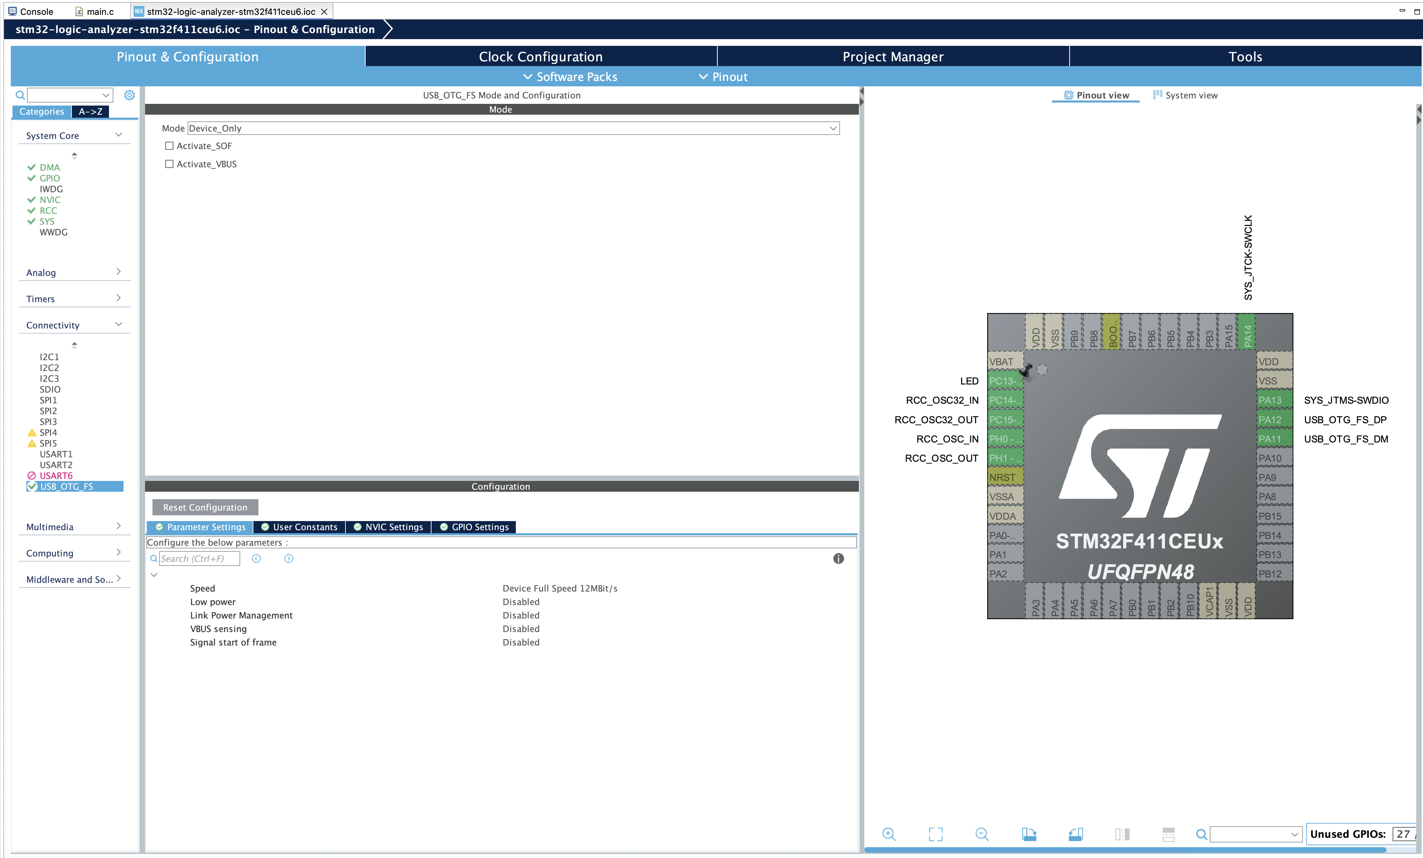Maximize the editor panel
Image resolution: width=1423 pixels, height=858 pixels.
coord(1416,11)
